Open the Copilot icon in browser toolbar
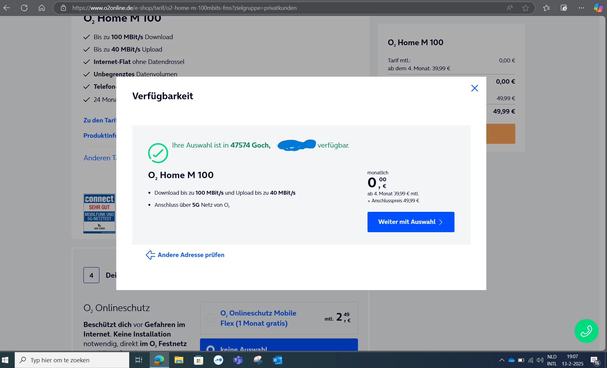 (598, 8)
